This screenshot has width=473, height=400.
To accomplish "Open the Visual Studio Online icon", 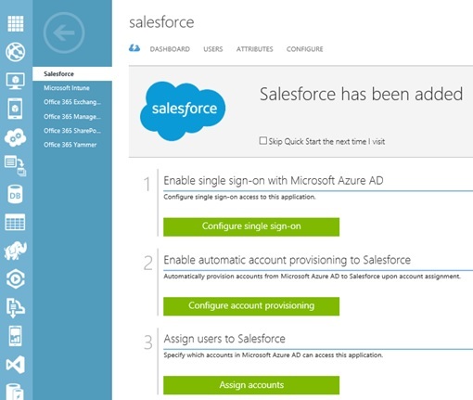I will (x=16, y=365).
